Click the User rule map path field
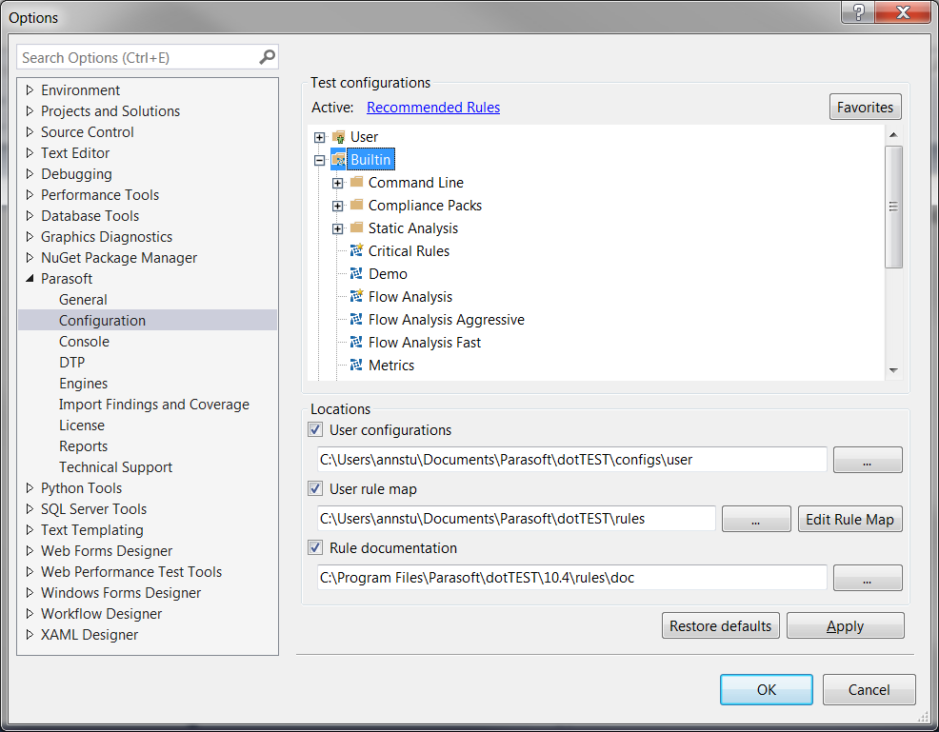 point(516,519)
